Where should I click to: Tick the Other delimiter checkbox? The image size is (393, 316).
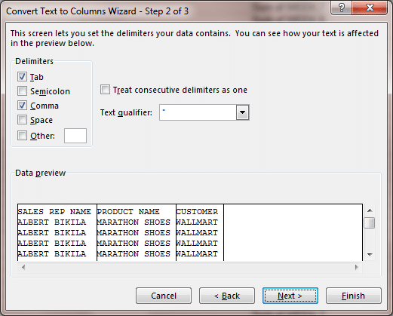[x=22, y=136]
